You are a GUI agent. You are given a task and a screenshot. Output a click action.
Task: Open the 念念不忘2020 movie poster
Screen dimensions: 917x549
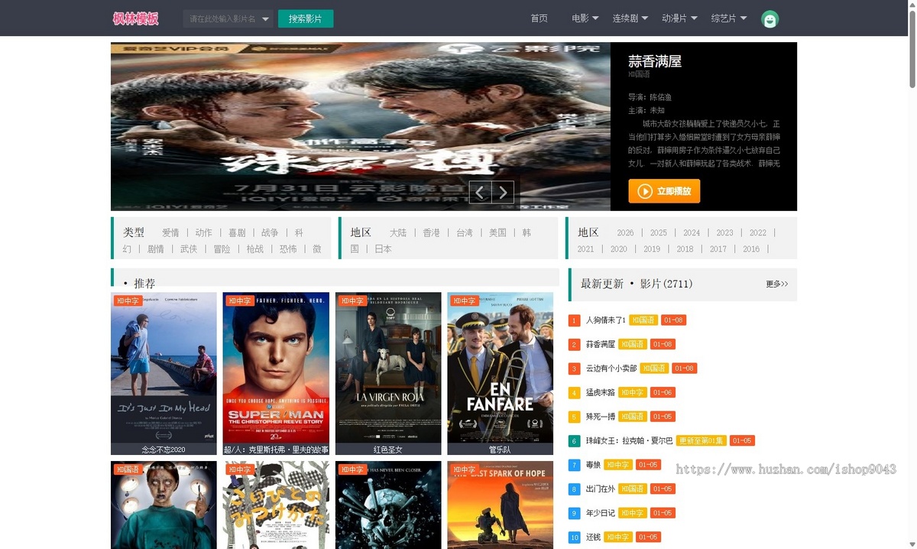pos(164,368)
